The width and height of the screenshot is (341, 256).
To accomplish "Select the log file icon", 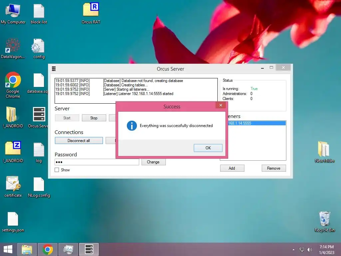I will [39, 152].
